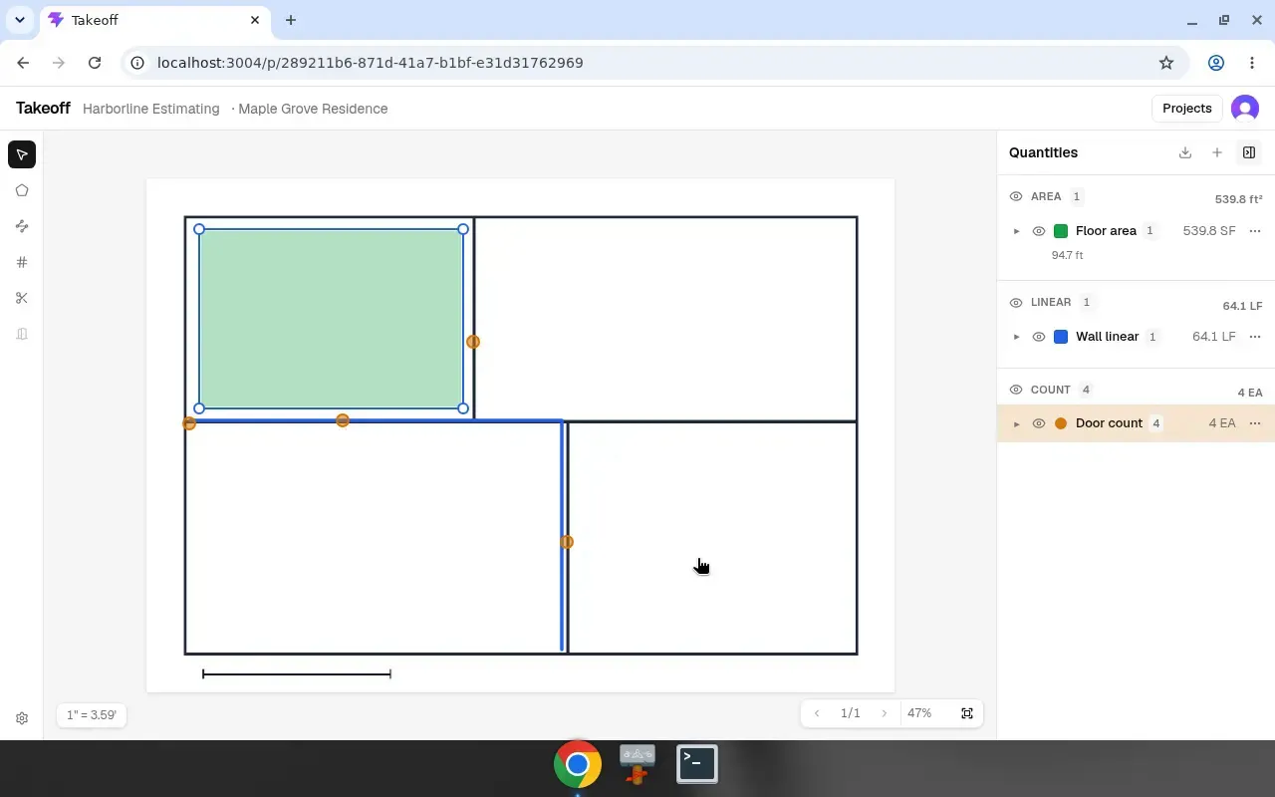
Task: Click the green Floor area color swatch
Action: [1061, 231]
